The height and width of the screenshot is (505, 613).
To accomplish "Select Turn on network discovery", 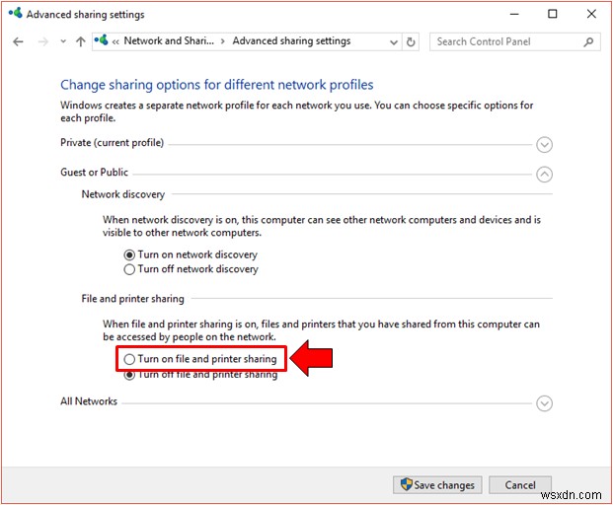I will (x=191, y=255).
